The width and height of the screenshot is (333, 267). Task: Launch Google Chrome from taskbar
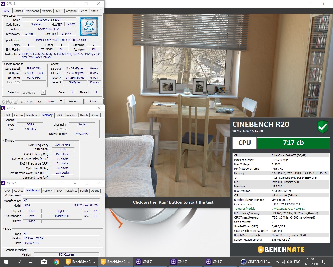(56, 262)
